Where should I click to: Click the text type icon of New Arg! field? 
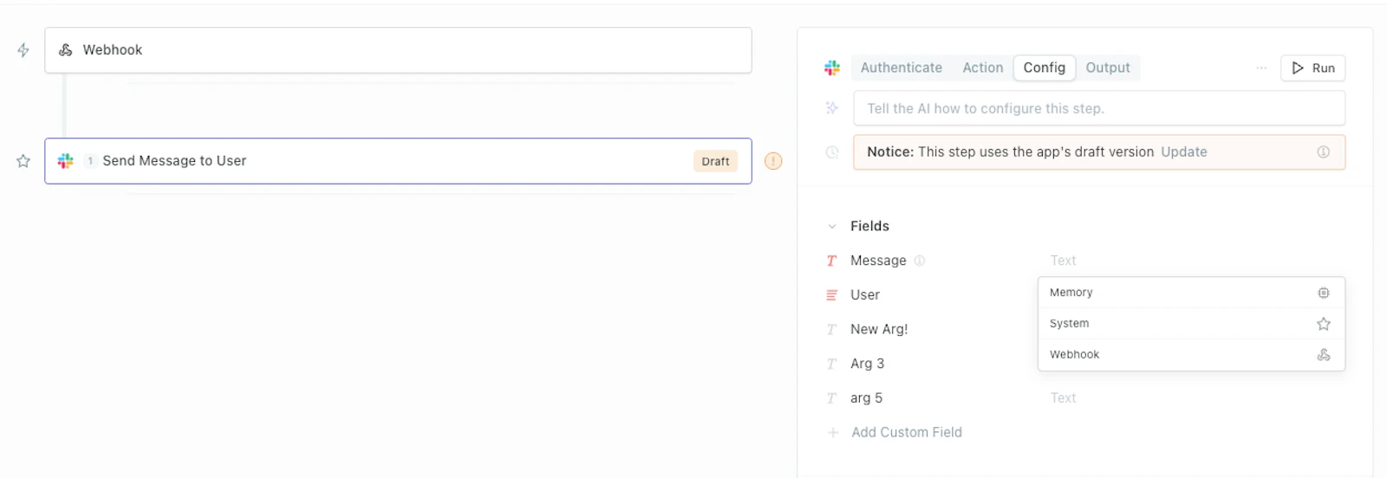coord(831,330)
